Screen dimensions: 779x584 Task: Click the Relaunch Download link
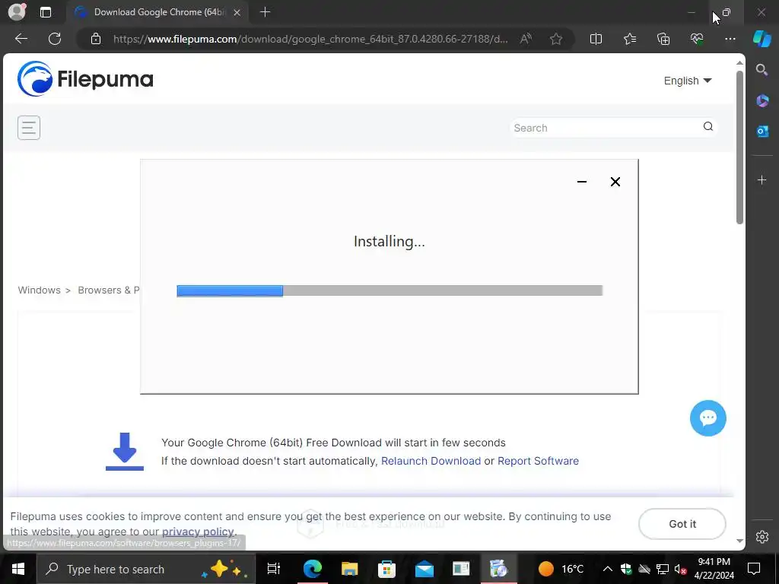[431, 461]
